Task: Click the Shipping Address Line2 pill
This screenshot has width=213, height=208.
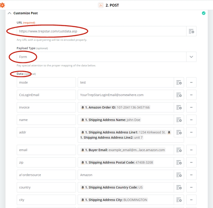Action: click(111, 137)
